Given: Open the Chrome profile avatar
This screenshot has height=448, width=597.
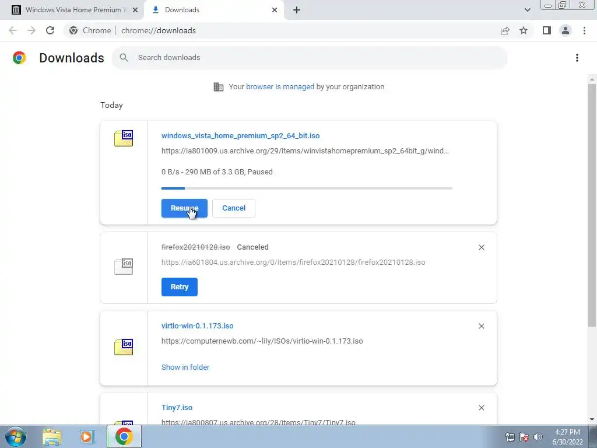Looking at the screenshot, I should tap(566, 30).
